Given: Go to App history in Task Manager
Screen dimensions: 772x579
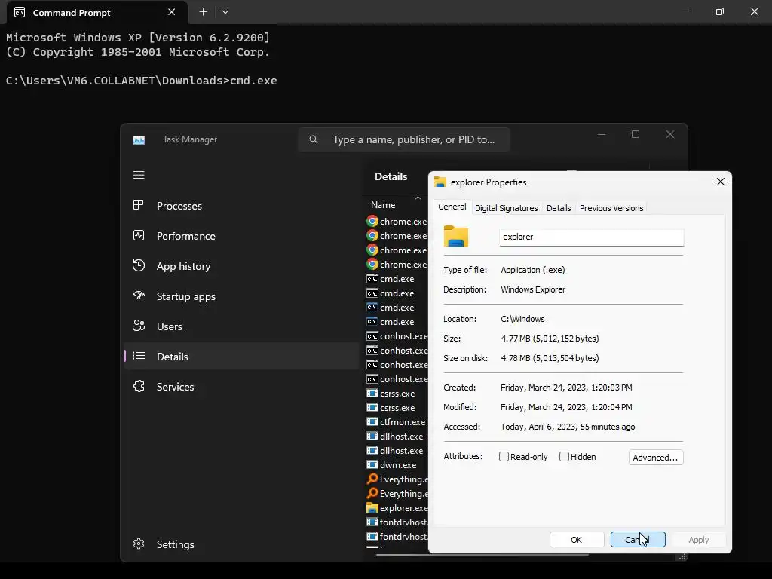Looking at the screenshot, I should click(241, 266).
